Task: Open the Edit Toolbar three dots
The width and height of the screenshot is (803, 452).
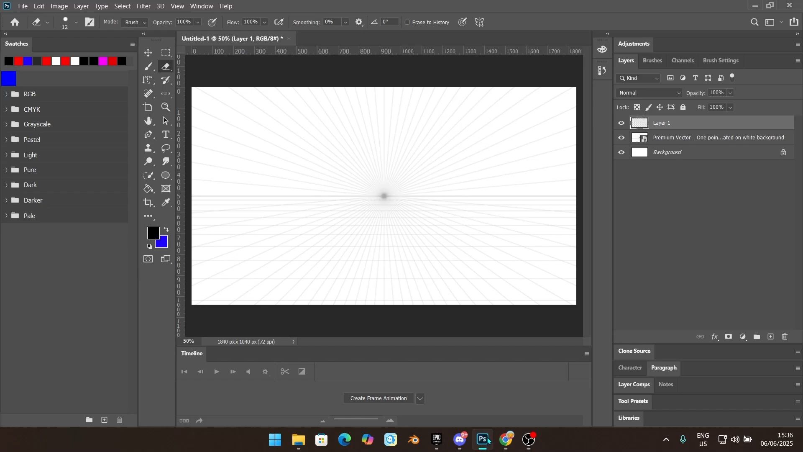Action: click(x=148, y=216)
